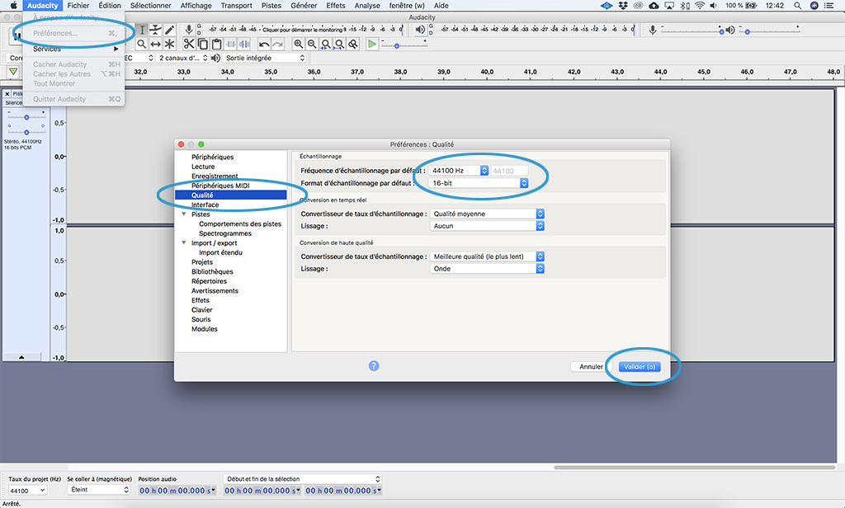Click the green Play-at-speed button

pos(372,45)
